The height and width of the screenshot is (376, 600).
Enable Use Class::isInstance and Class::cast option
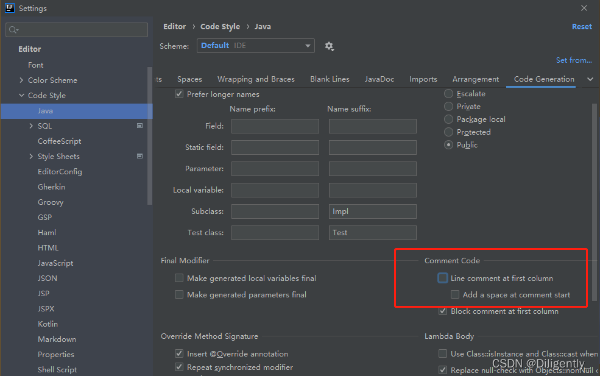pos(443,353)
